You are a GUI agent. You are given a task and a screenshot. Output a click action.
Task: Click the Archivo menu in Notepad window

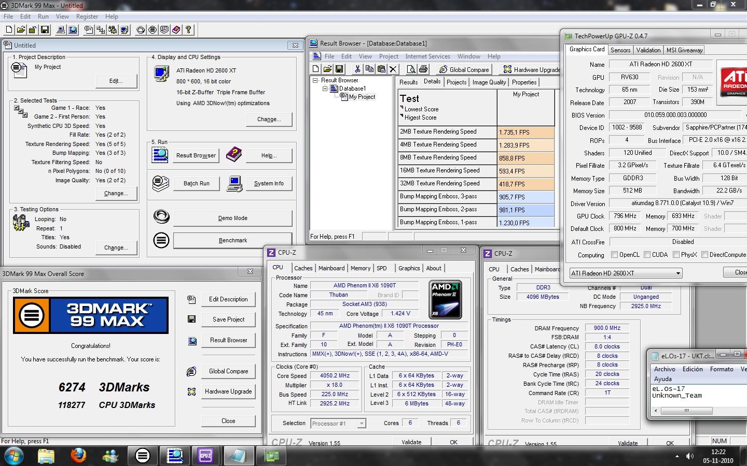pos(665,369)
